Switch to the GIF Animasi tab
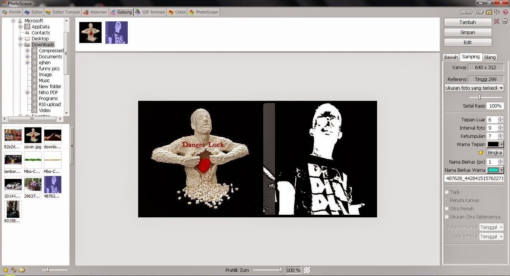This screenshot has height=276, width=510. pyautogui.click(x=150, y=12)
